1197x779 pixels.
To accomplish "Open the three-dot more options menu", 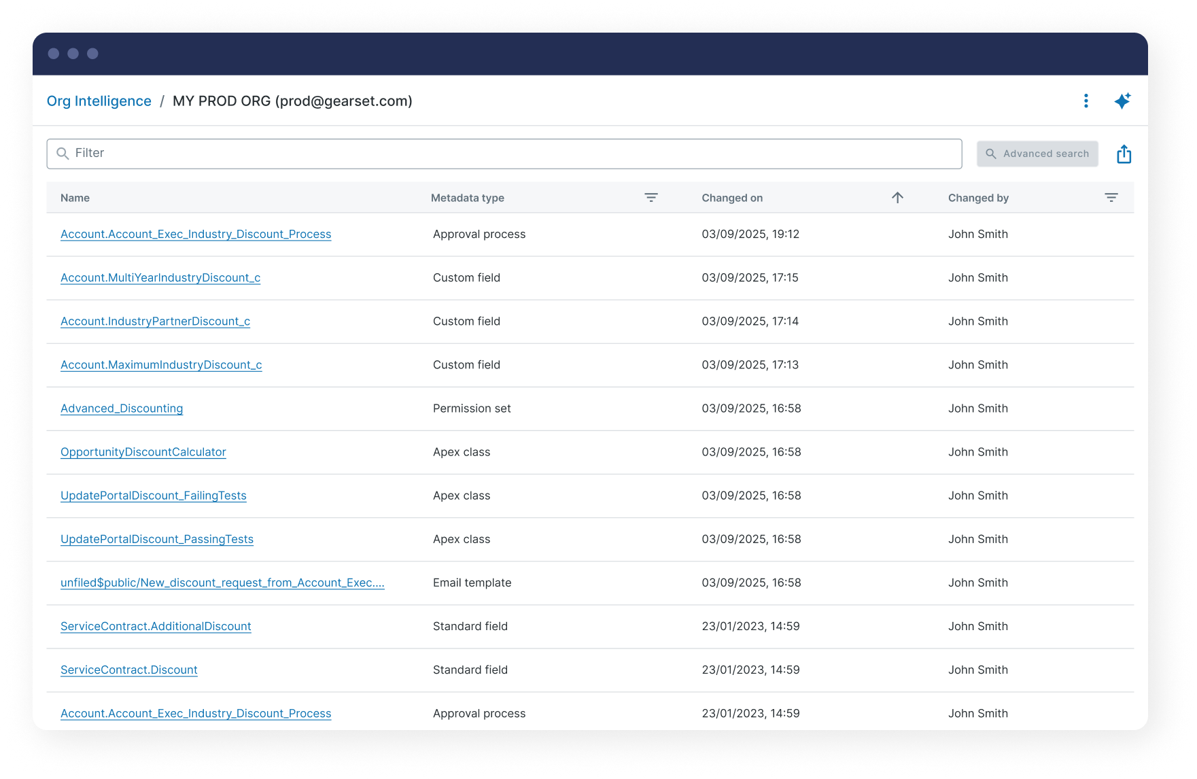I will pos(1086,101).
